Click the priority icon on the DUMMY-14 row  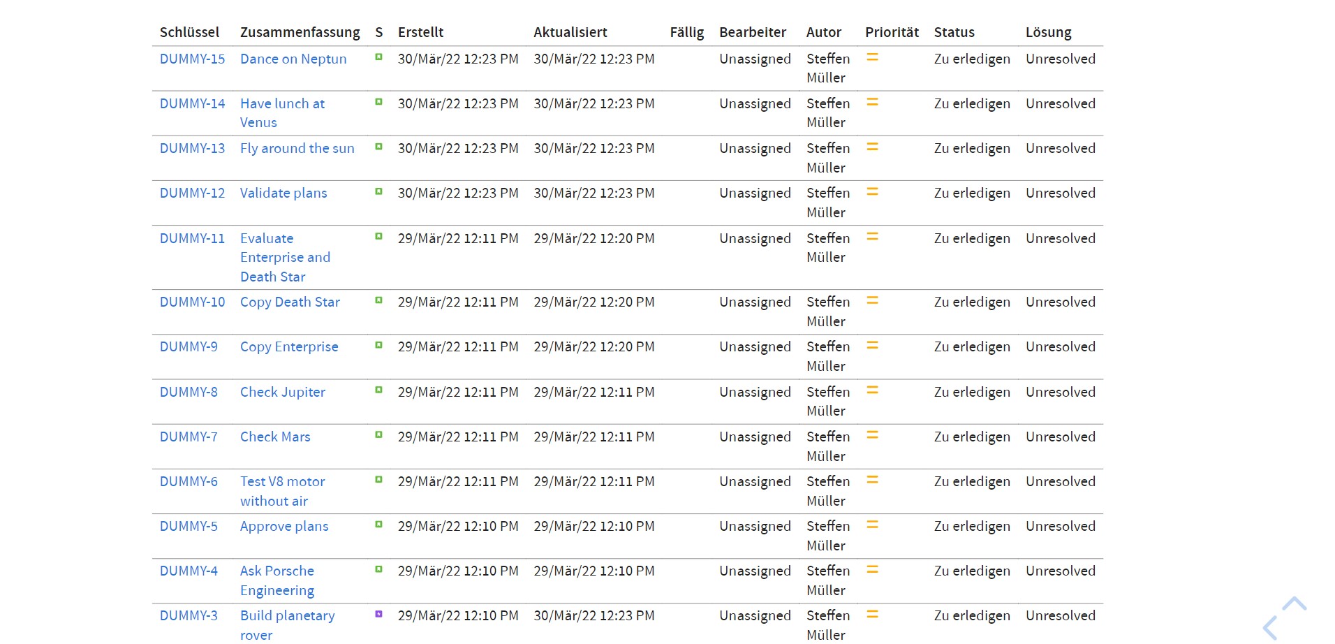(872, 103)
